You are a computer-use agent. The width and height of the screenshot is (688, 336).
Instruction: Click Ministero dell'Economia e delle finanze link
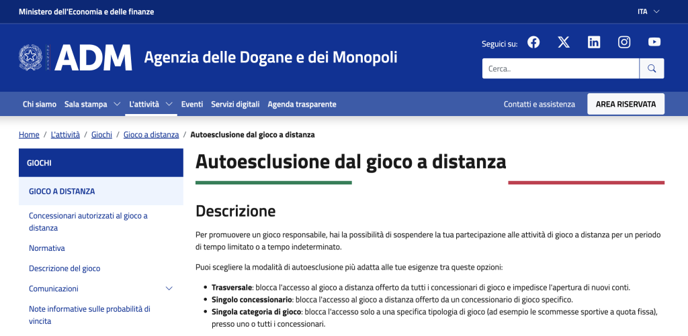[87, 12]
